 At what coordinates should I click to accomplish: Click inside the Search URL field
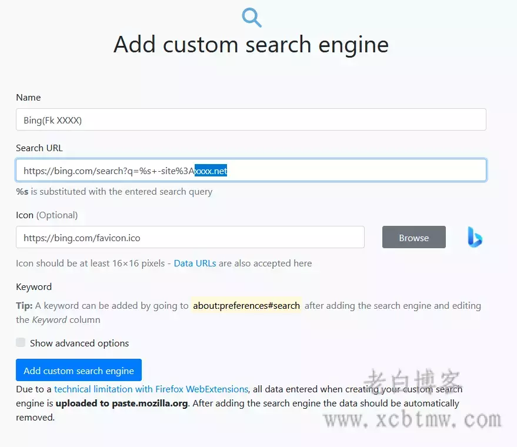[x=353, y=171]
